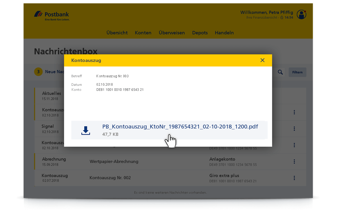Select Überweisen in the navigation bar

[172, 33]
